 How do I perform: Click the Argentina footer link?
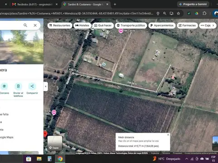tap(155, 153)
